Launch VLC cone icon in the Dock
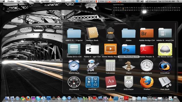The image size is (182, 102). point(111,98)
